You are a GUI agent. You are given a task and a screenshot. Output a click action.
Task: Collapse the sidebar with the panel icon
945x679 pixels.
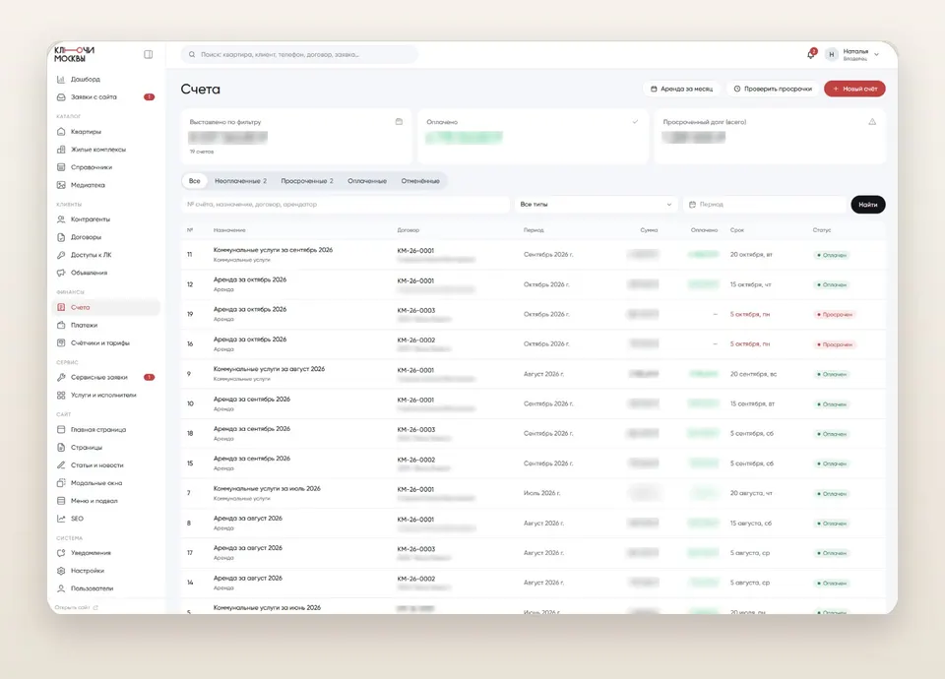[x=149, y=54]
